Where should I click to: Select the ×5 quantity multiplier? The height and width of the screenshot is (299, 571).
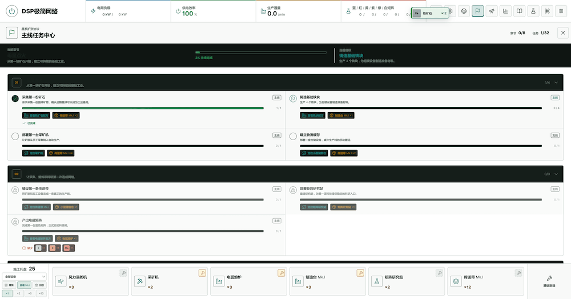pos(30,293)
